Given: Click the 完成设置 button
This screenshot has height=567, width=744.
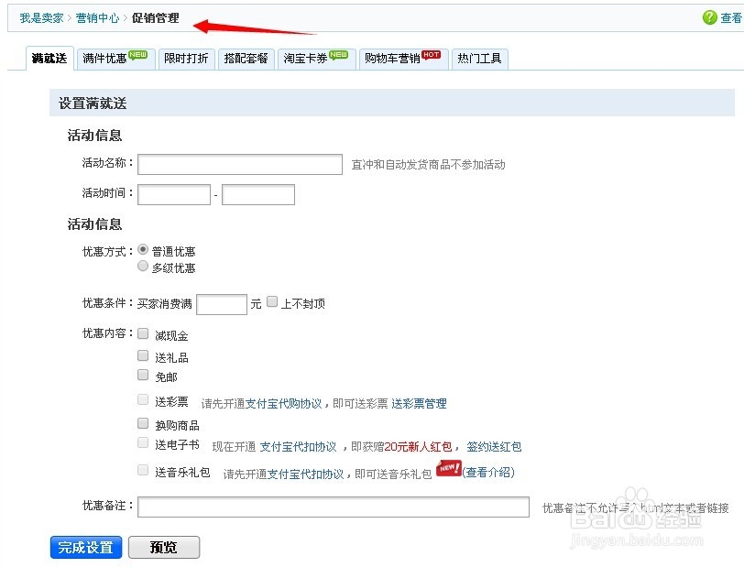Looking at the screenshot, I should click(85, 547).
